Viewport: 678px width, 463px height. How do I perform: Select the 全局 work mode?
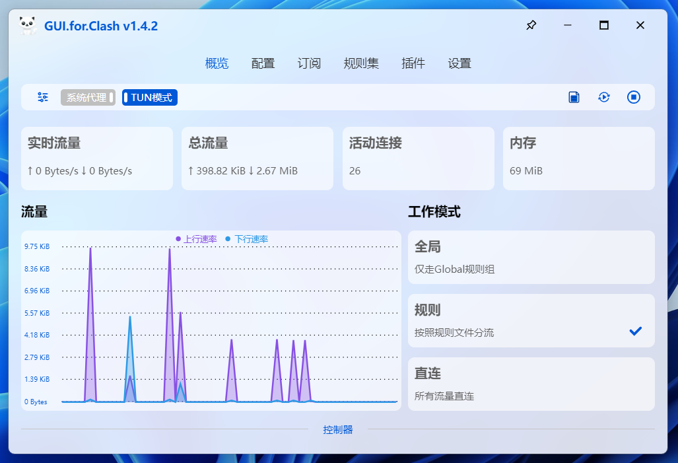531,257
